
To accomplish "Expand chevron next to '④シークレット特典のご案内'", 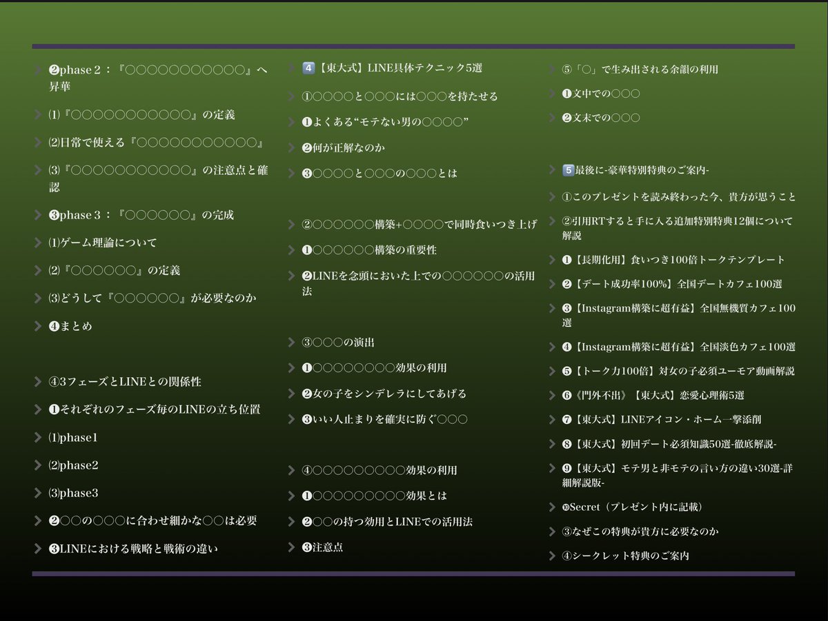I will pos(552,556).
